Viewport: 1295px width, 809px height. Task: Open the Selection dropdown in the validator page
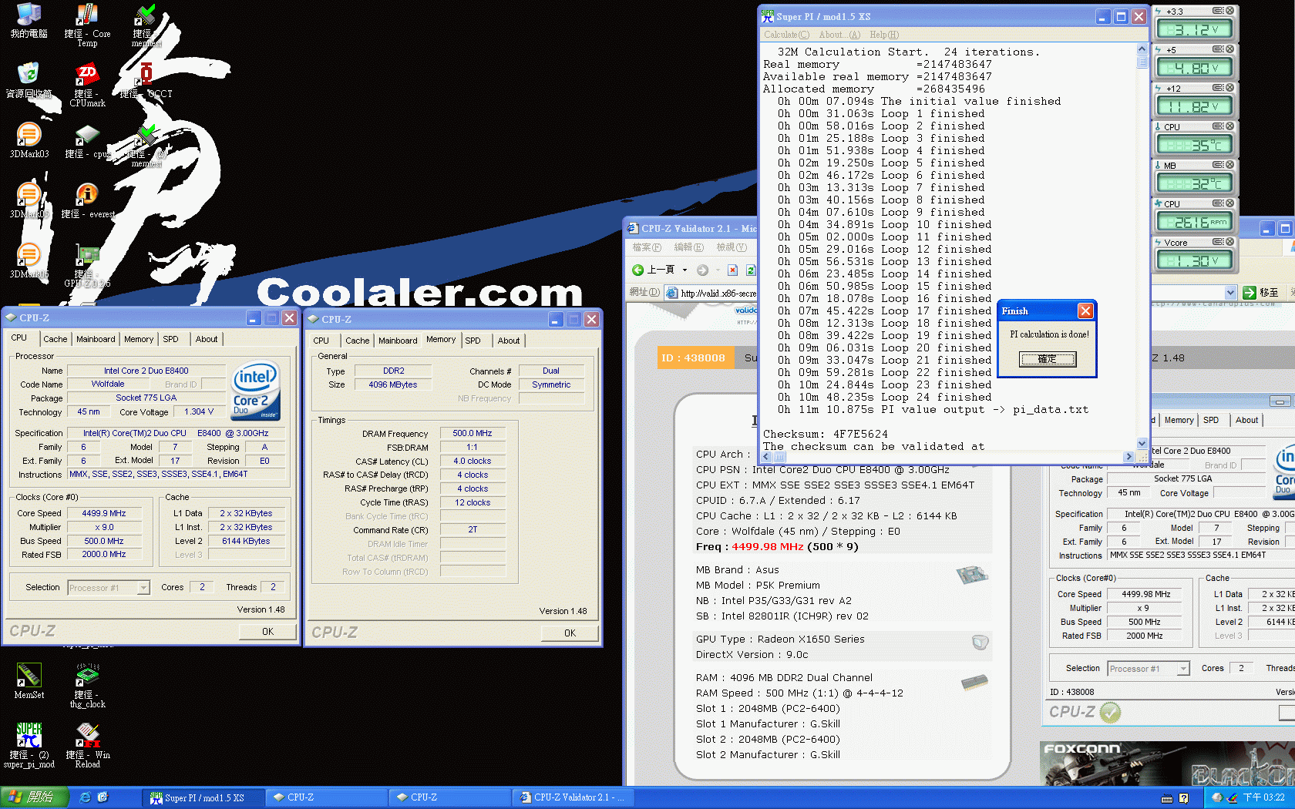pos(1183,669)
